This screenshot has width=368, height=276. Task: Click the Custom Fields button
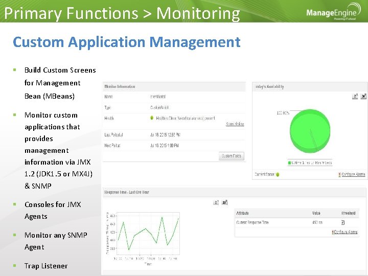(x=232, y=156)
